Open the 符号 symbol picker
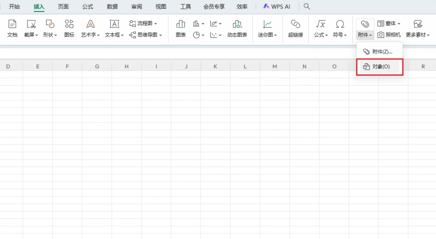Screen dimensions: 436x239 point(340,28)
